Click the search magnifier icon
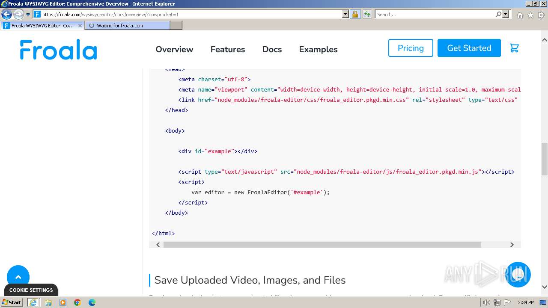548x308 pixels. tap(498, 14)
